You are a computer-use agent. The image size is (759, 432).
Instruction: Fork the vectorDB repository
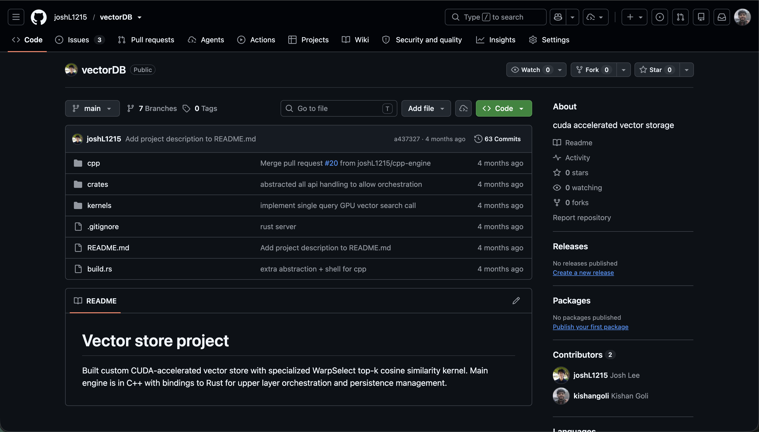(x=594, y=70)
